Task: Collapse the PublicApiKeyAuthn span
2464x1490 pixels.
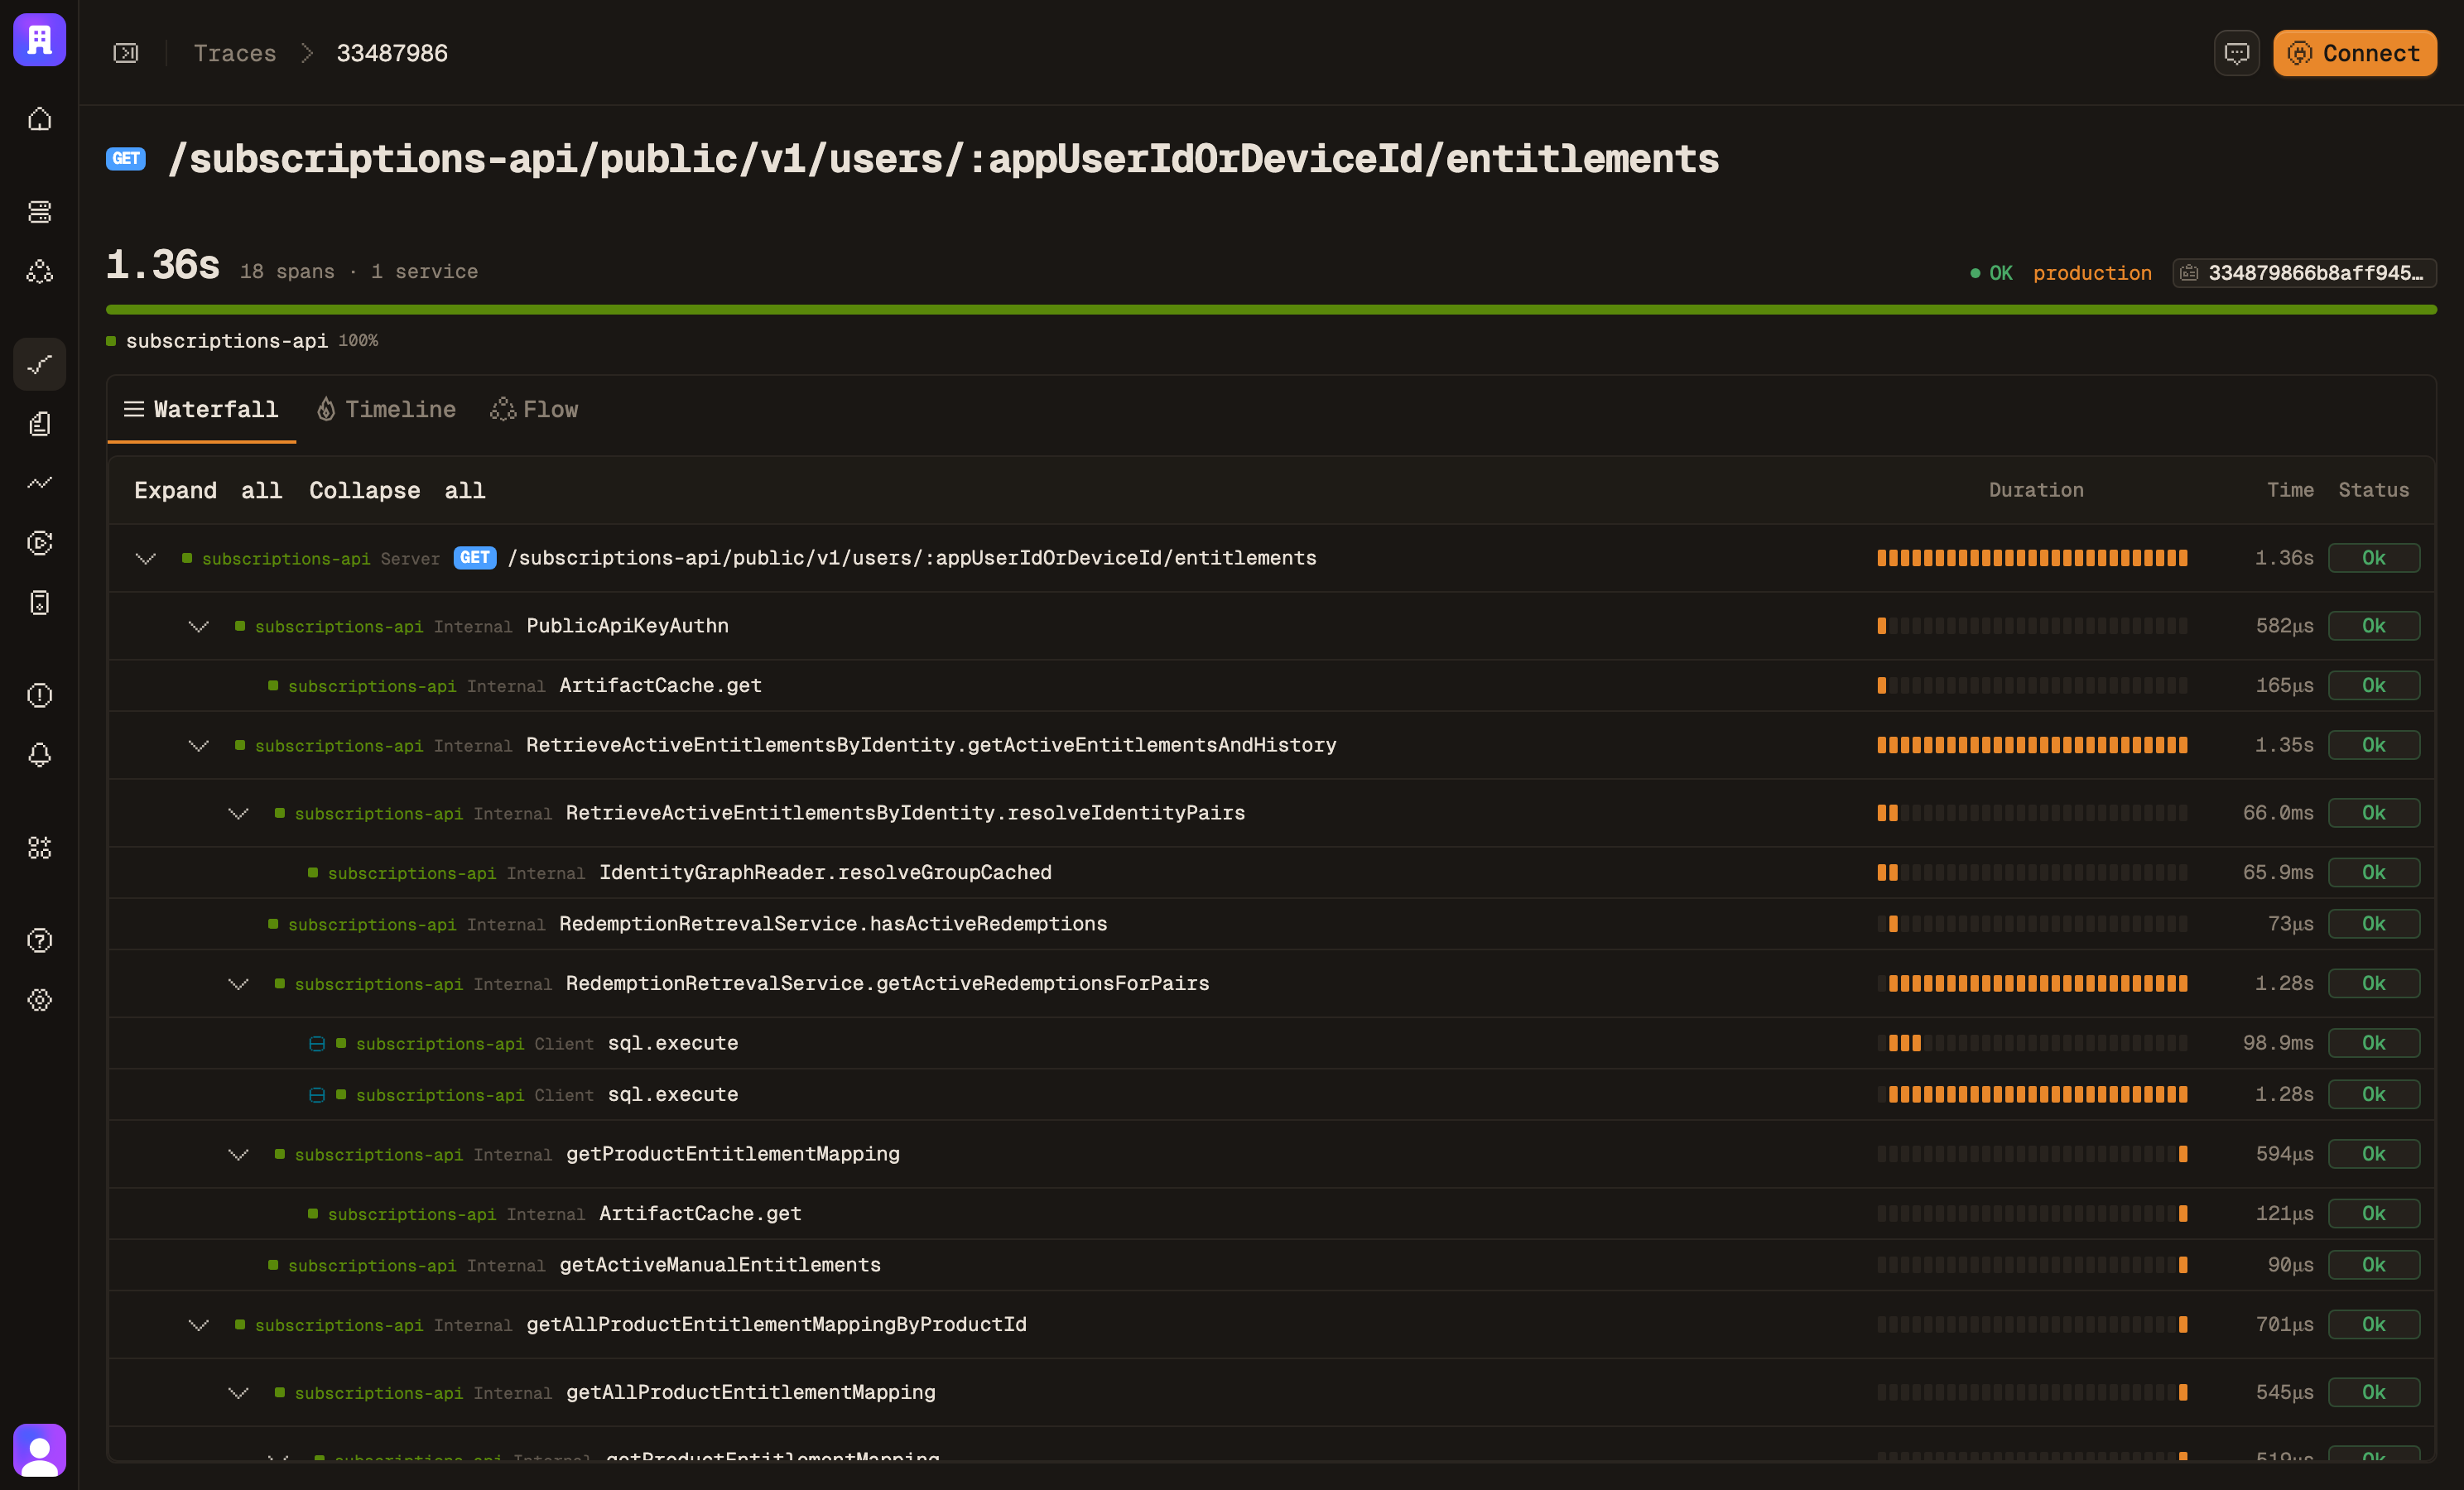Action: [199, 626]
